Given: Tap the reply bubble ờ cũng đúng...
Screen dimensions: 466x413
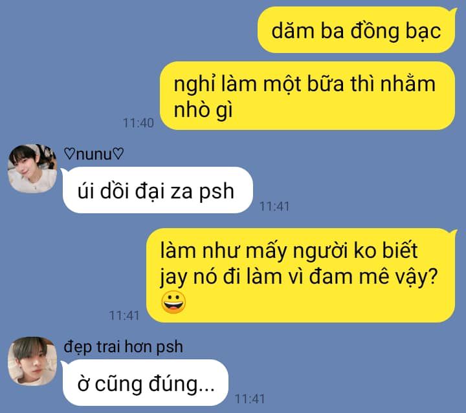Looking at the screenshot, I should (145, 383).
